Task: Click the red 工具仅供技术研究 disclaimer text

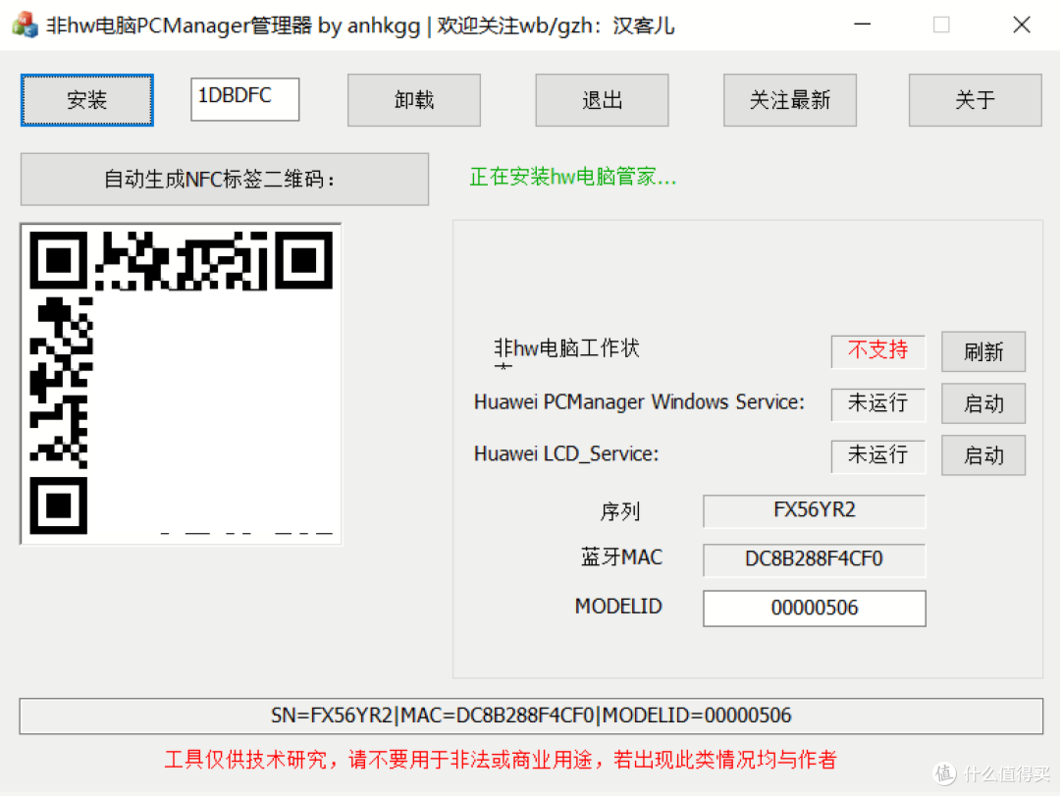Action: pyautogui.click(x=501, y=760)
